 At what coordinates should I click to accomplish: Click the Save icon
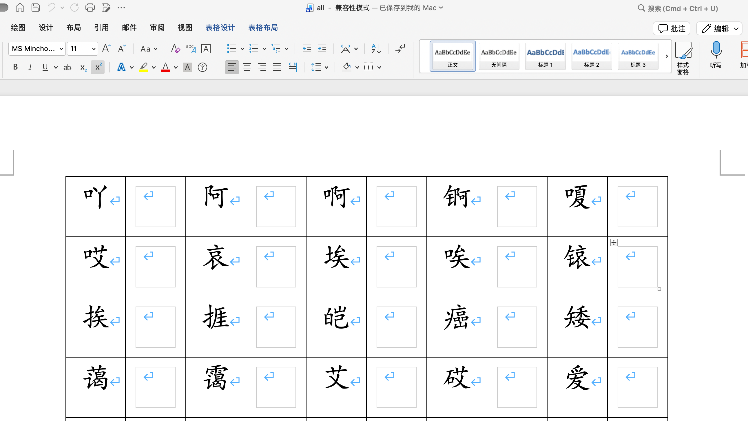(x=35, y=8)
